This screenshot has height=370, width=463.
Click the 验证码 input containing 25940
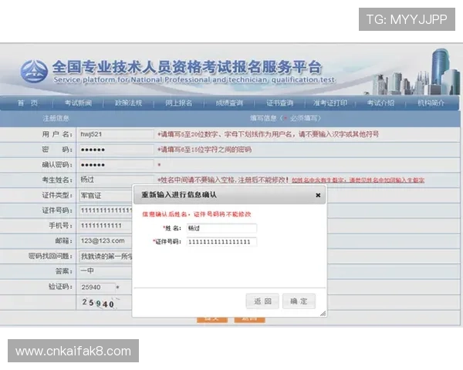tap(97, 287)
